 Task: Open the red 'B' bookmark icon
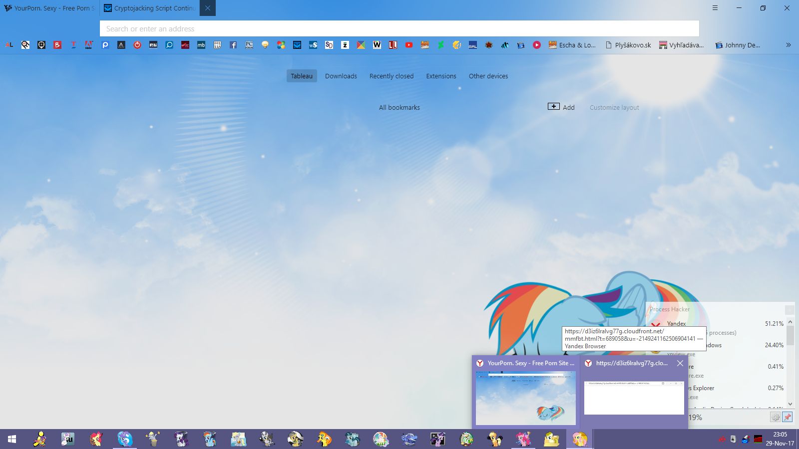pos(57,45)
